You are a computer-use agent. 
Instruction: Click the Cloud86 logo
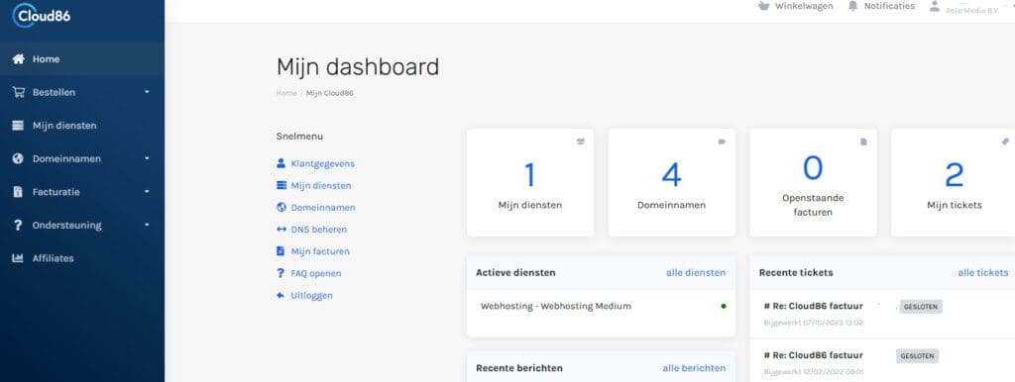(41, 15)
